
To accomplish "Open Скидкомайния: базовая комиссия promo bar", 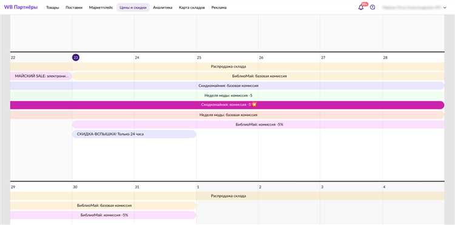I will click(x=227, y=86).
